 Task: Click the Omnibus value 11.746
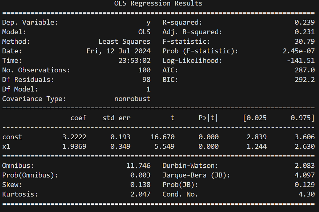coord(138,166)
